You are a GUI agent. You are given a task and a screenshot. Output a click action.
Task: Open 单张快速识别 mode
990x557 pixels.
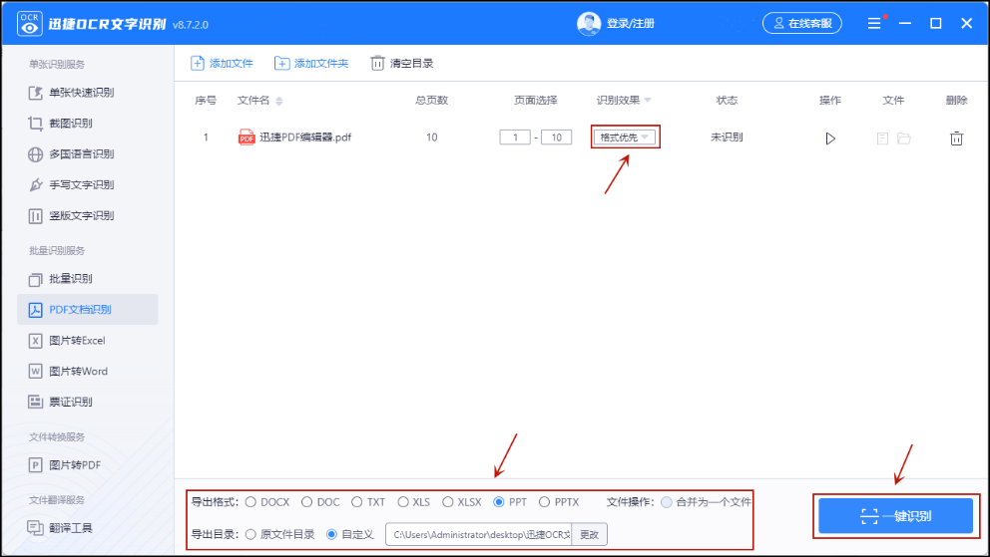click(82, 93)
